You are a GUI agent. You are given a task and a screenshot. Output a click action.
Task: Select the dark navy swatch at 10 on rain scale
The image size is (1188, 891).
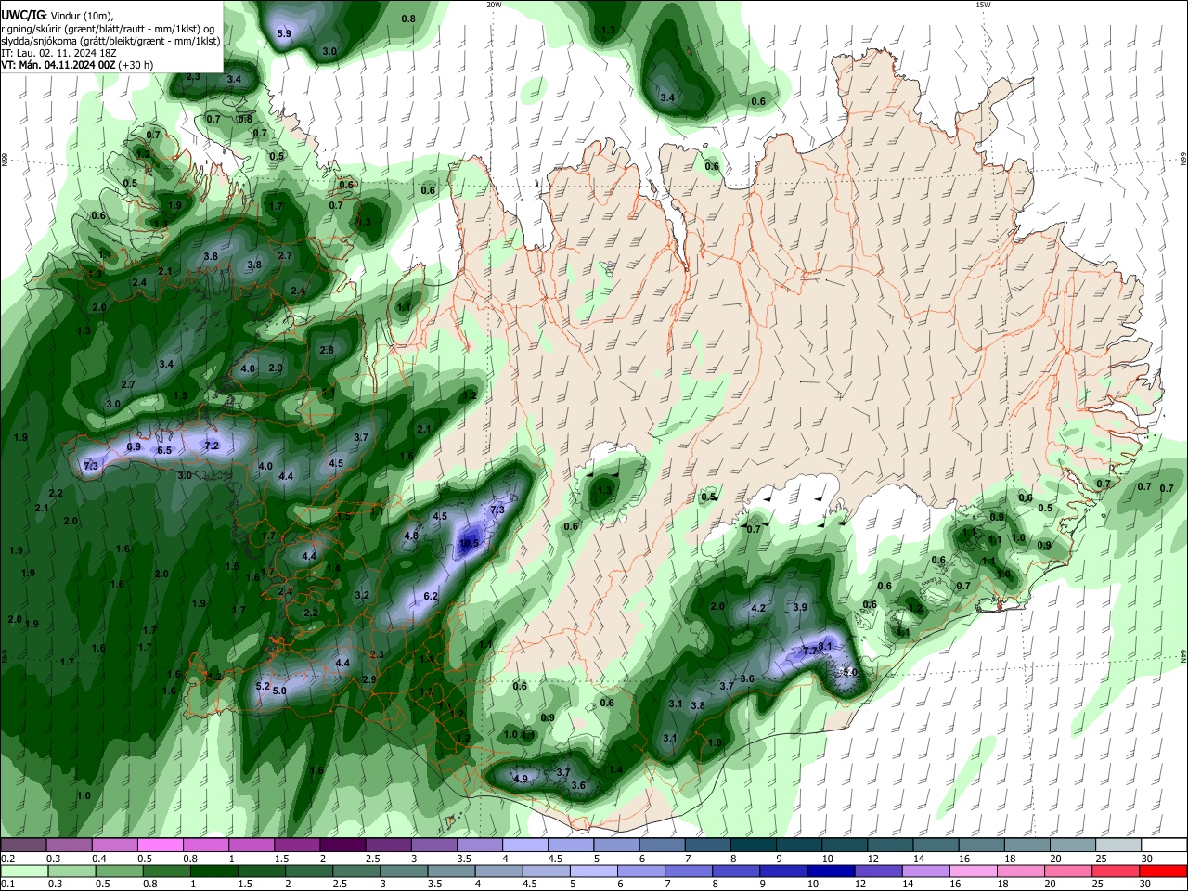click(830, 871)
